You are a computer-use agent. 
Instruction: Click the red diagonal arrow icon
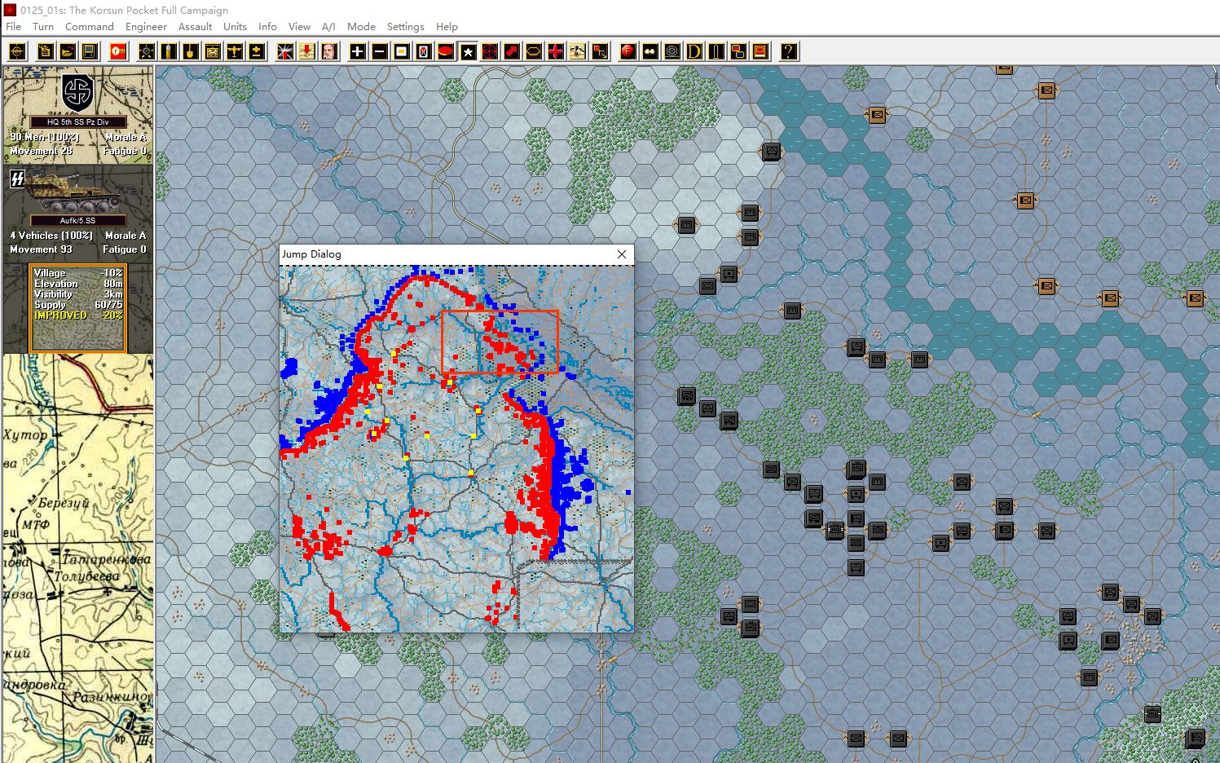(x=511, y=51)
